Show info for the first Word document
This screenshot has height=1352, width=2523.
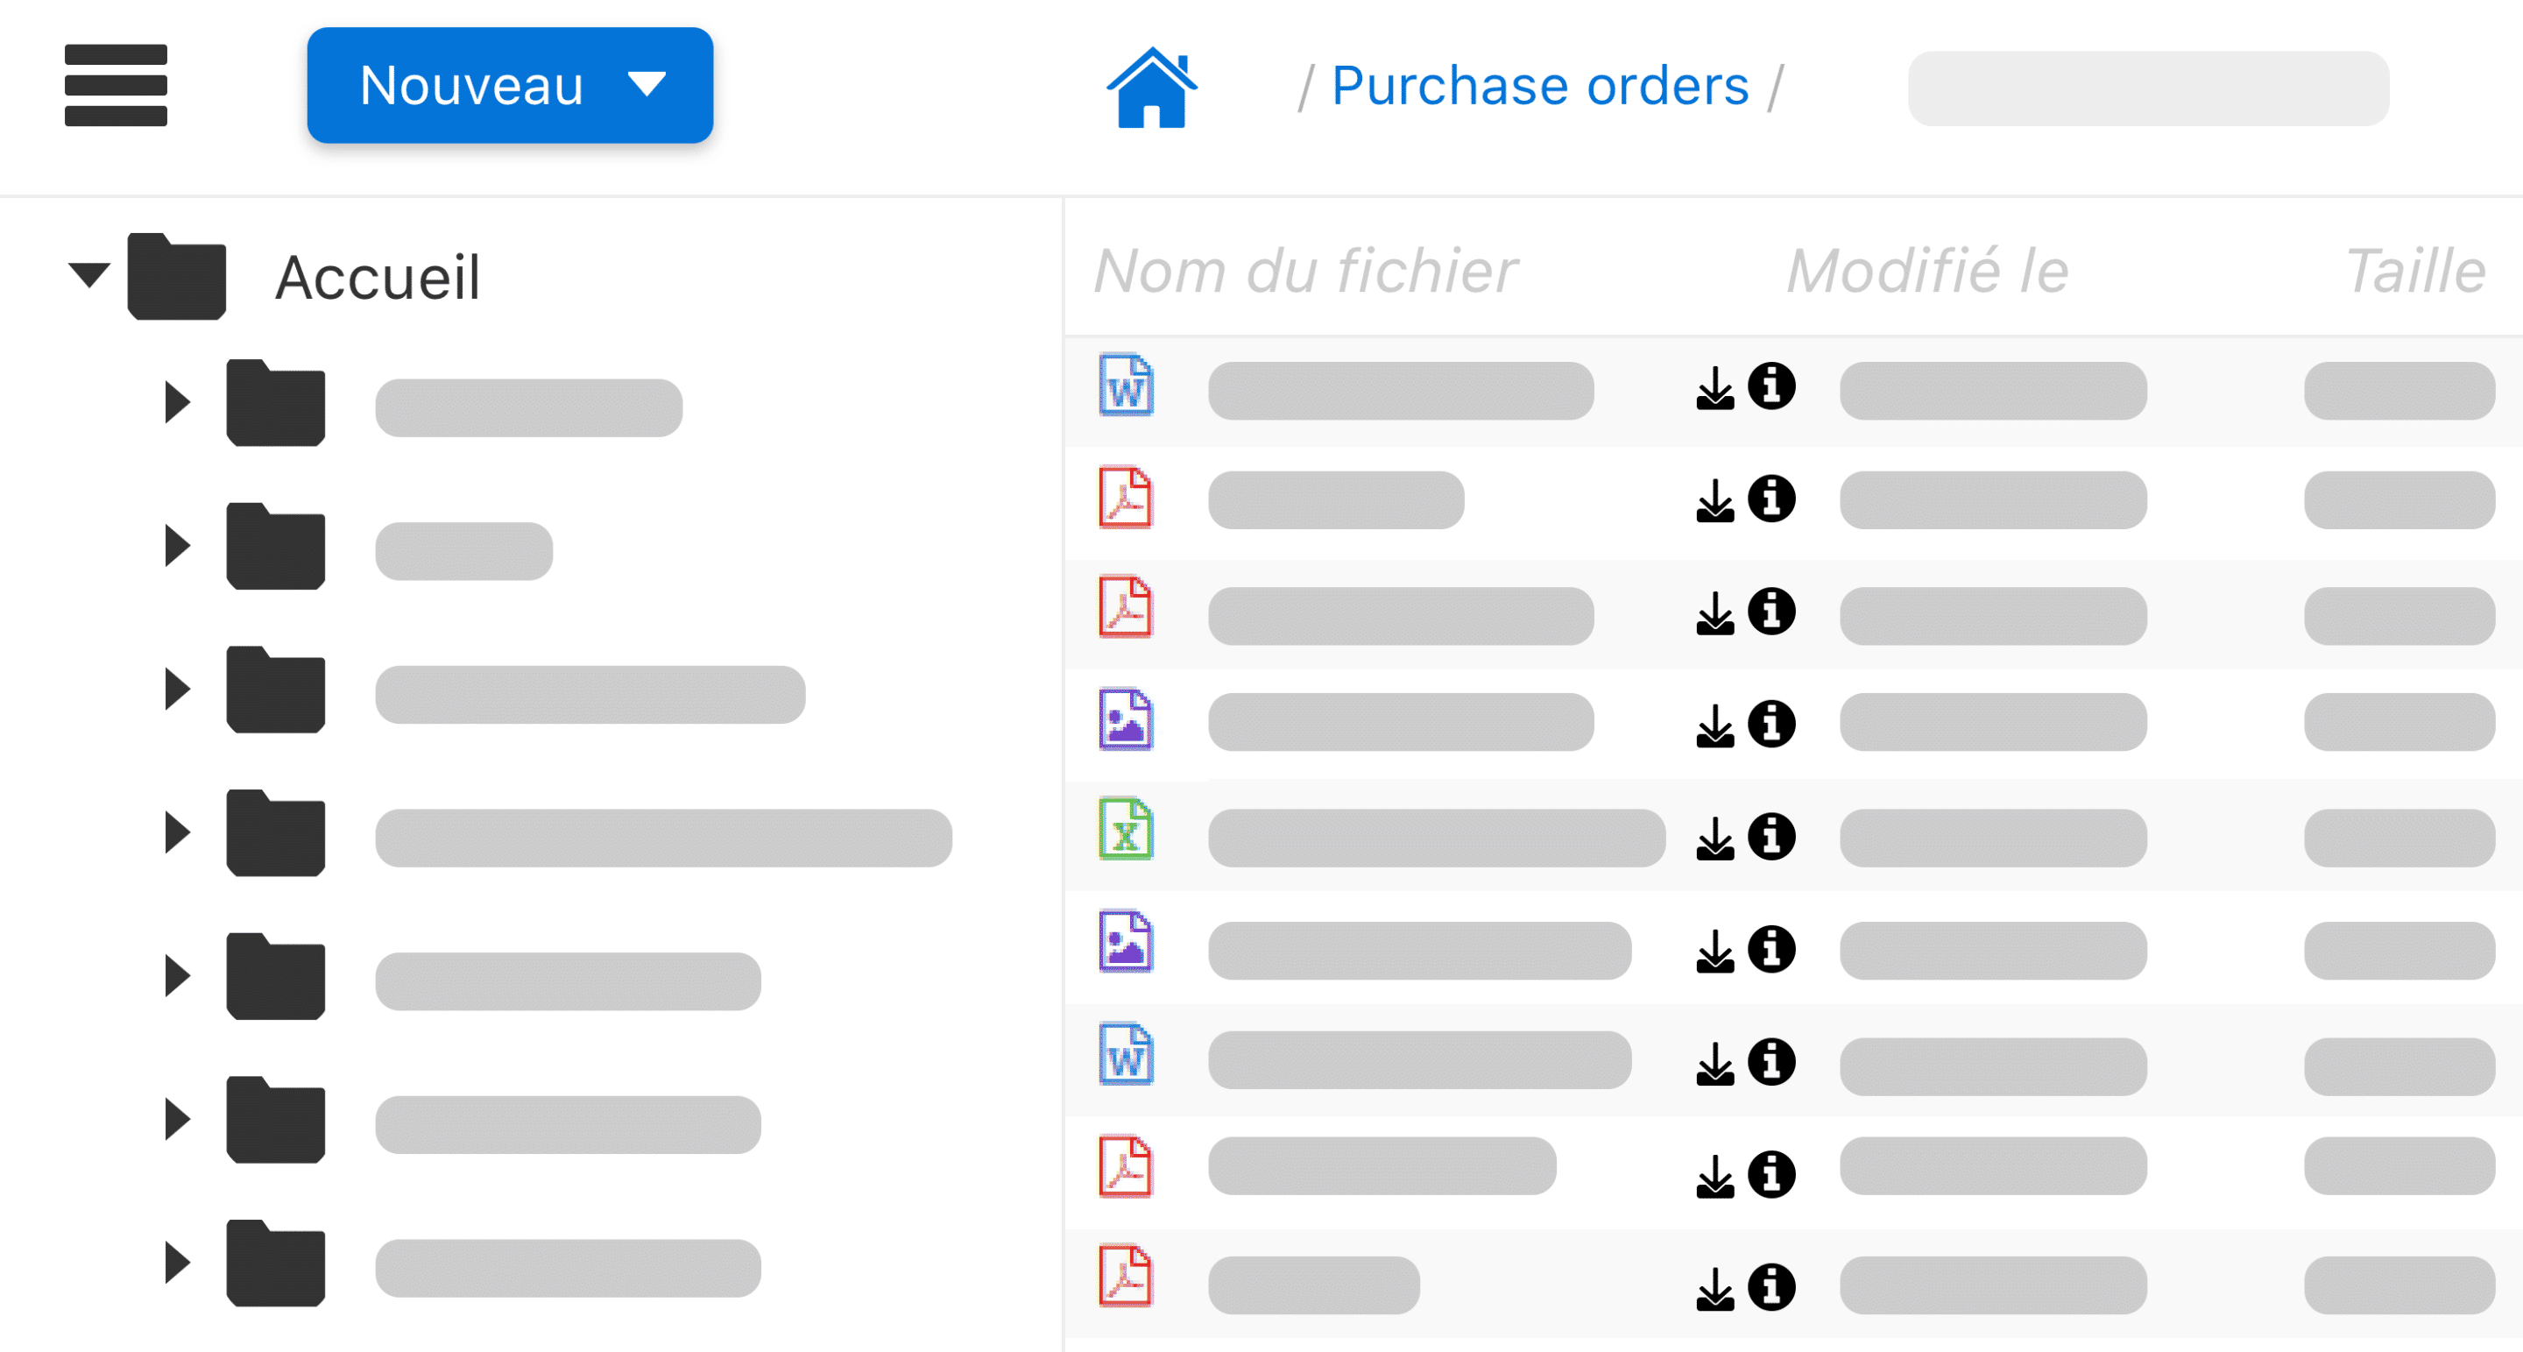(x=1770, y=386)
